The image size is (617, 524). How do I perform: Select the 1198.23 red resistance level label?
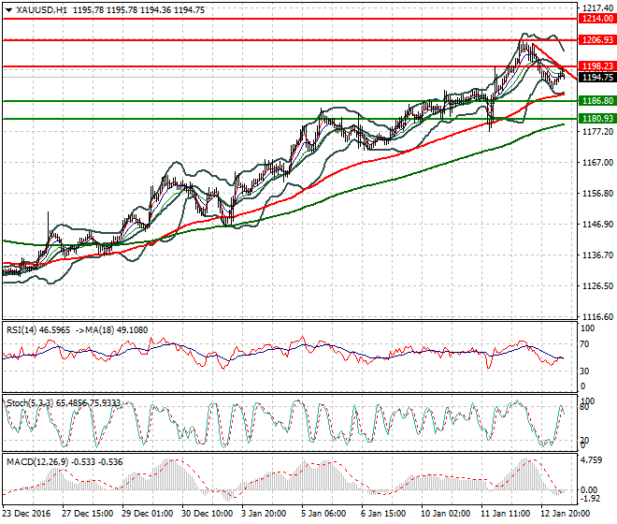click(597, 66)
